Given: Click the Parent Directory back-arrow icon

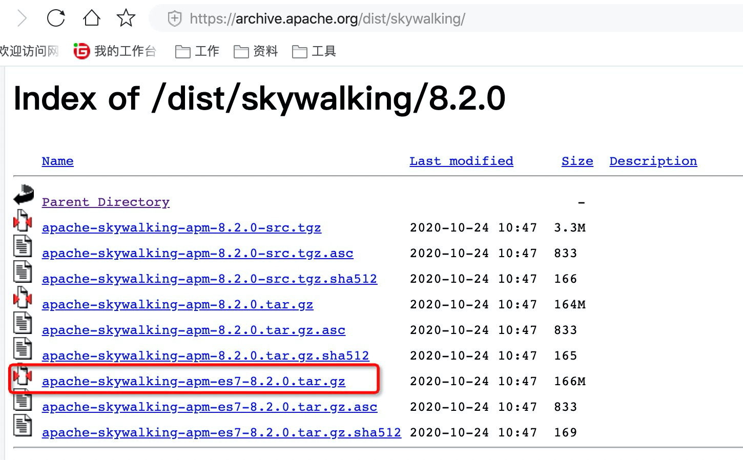Looking at the screenshot, I should (x=24, y=195).
